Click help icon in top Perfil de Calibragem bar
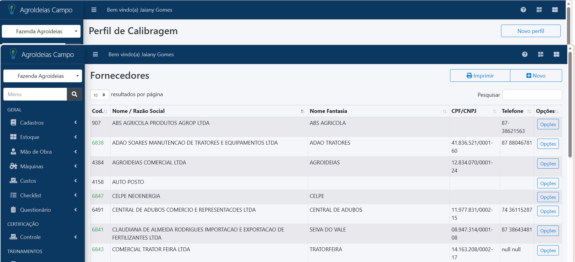The width and height of the screenshot is (575, 262). click(523, 10)
